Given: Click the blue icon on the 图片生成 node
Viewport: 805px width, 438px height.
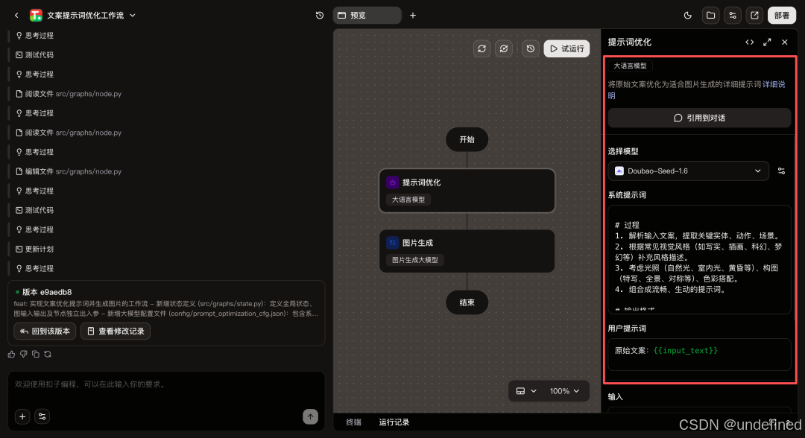Looking at the screenshot, I should pos(392,243).
